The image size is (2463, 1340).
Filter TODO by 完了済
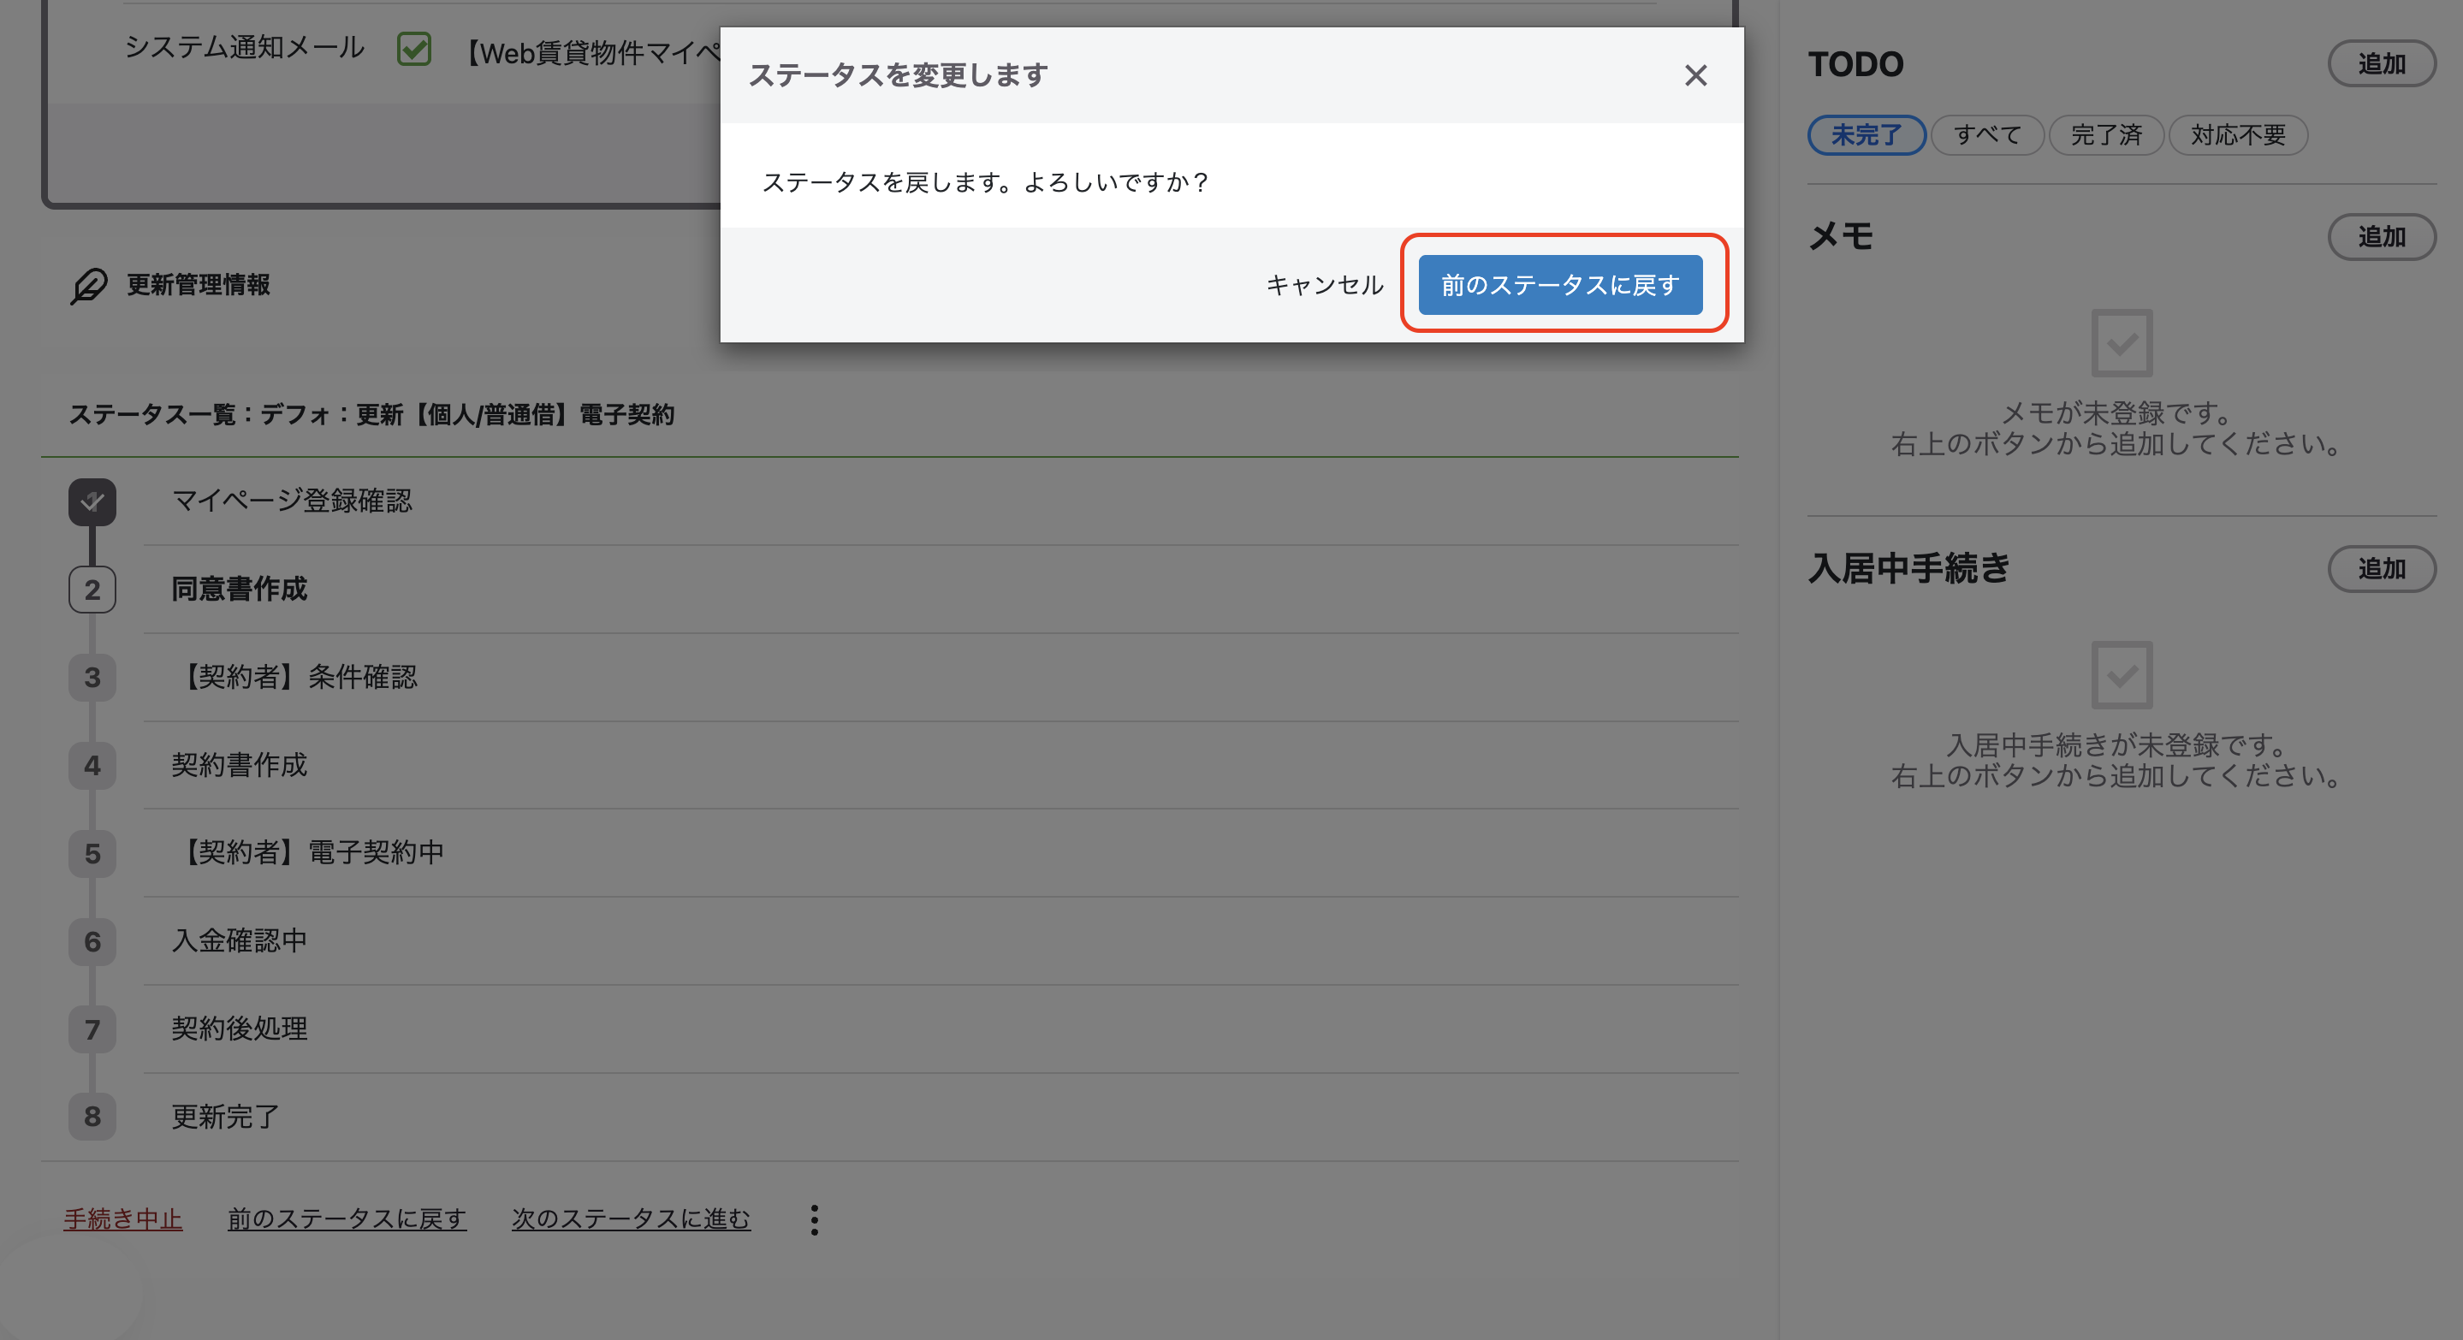(x=2106, y=136)
